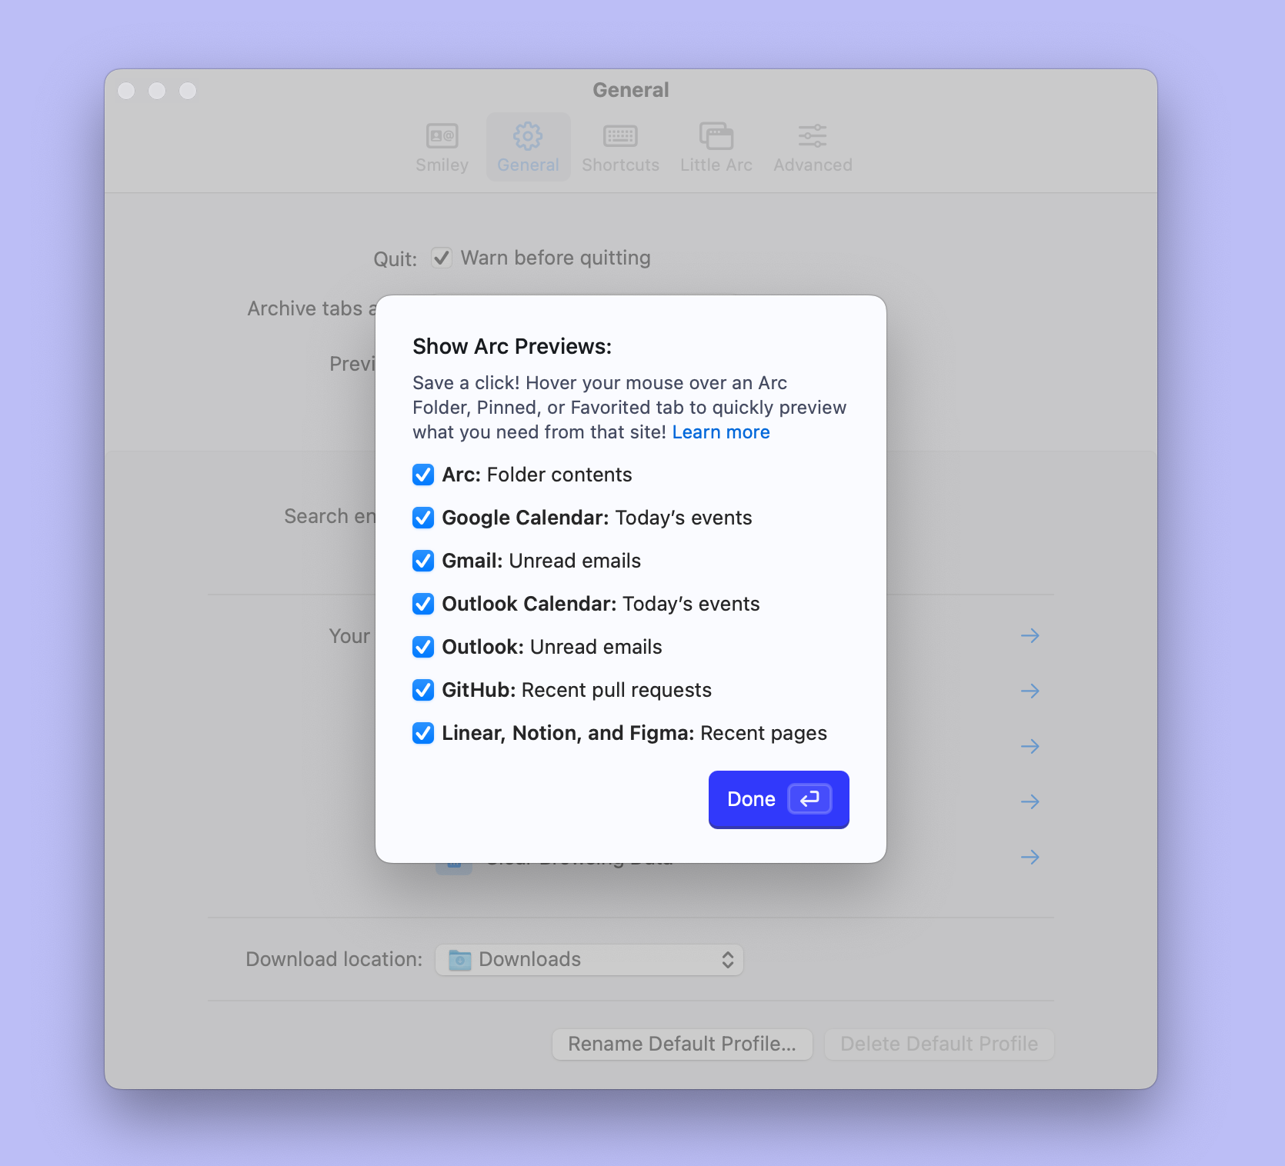Click Rename Default Profile button
The width and height of the screenshot is (1285, 1166).
tap(683, 1044)
